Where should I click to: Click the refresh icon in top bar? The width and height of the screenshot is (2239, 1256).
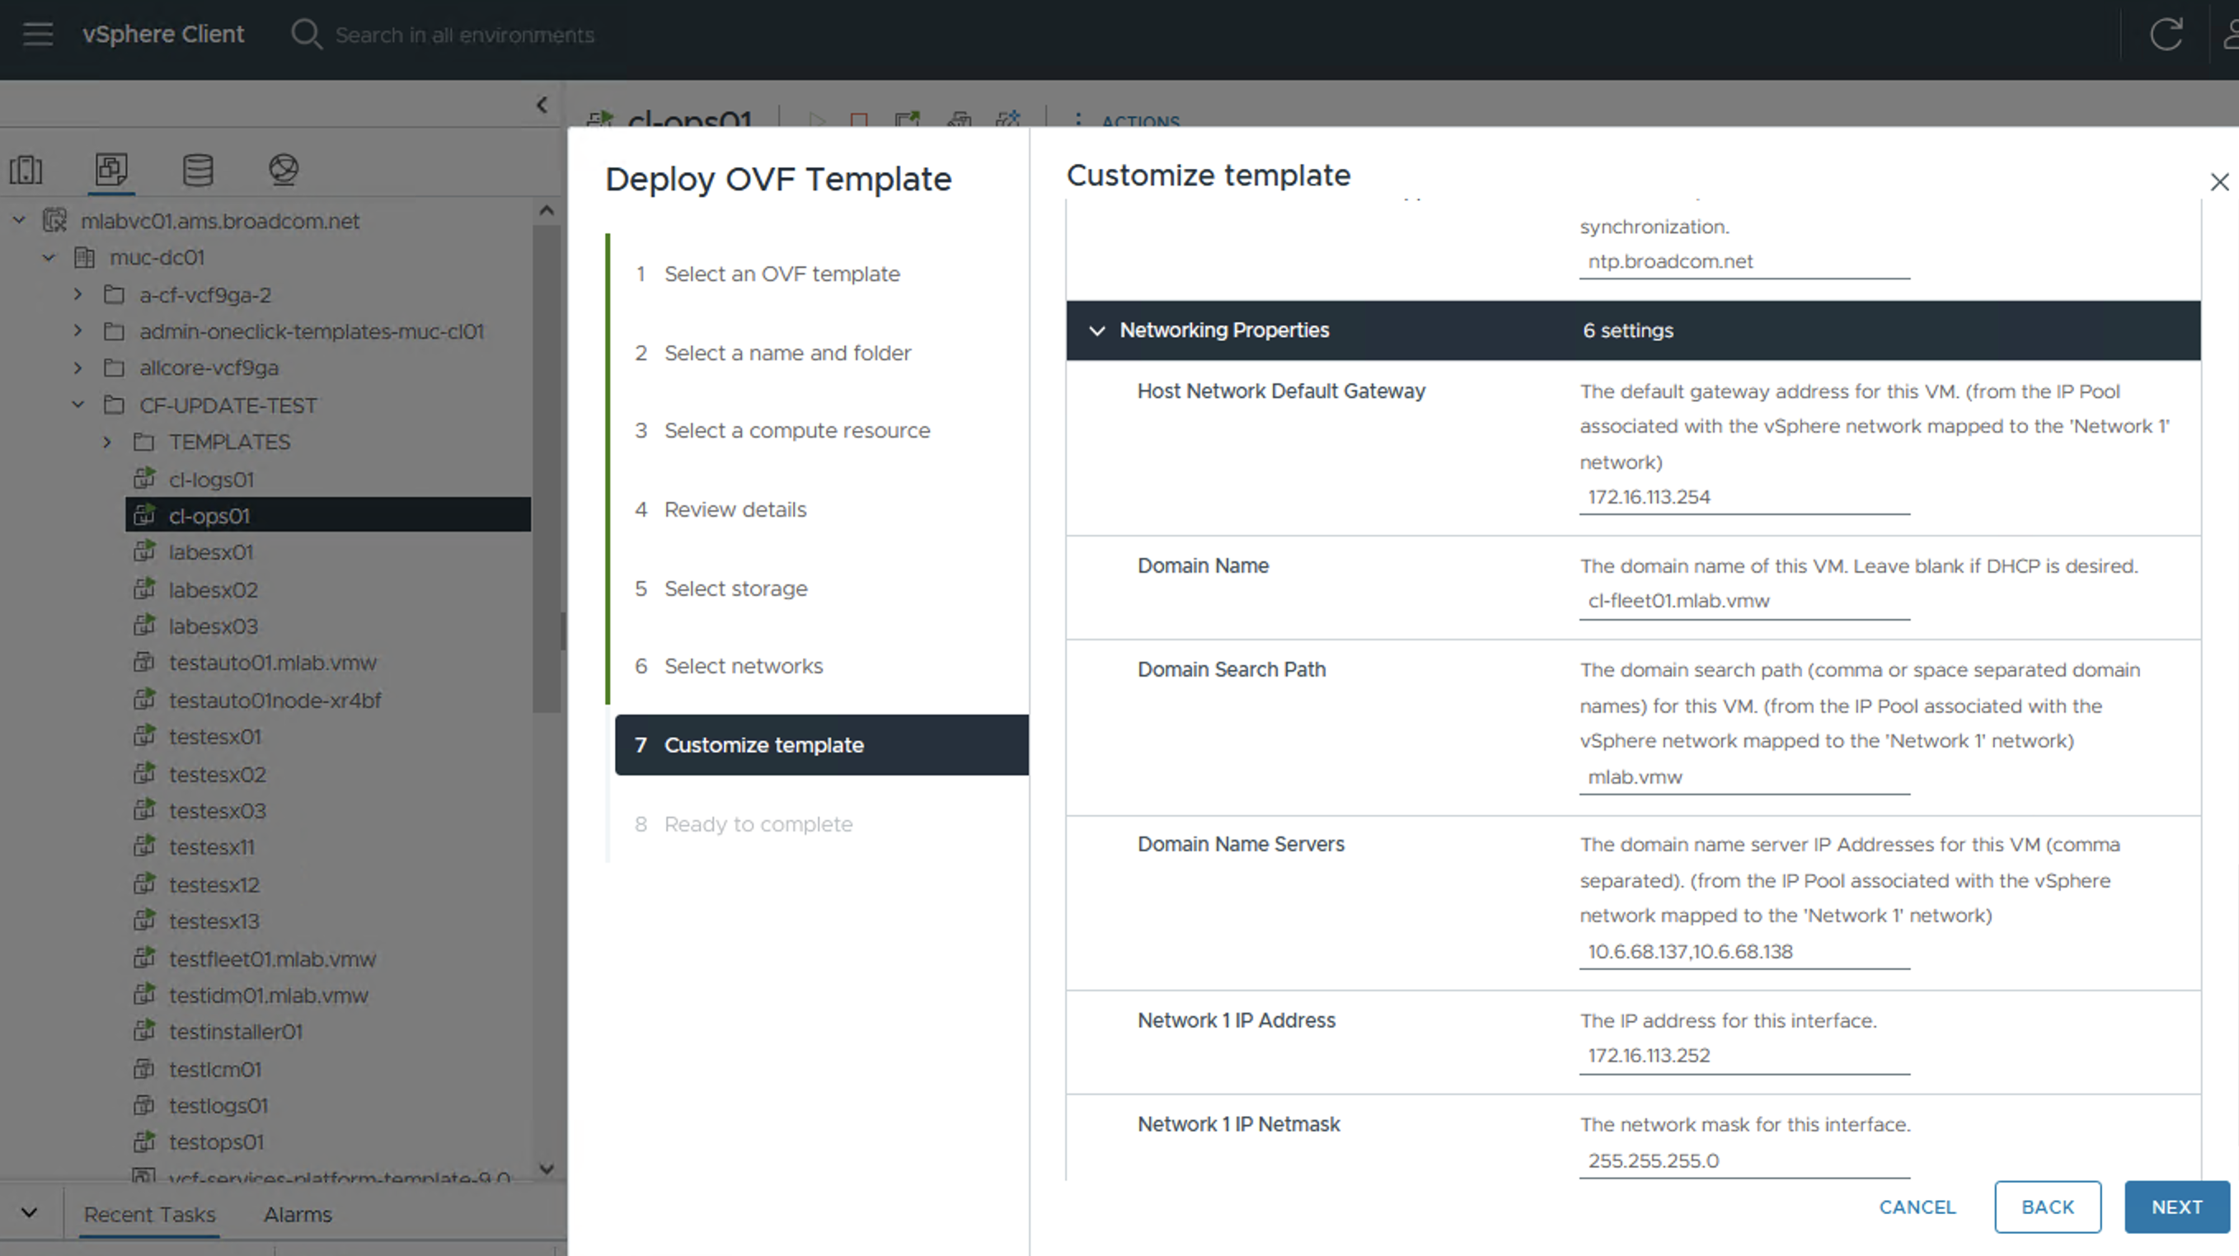2165,35
